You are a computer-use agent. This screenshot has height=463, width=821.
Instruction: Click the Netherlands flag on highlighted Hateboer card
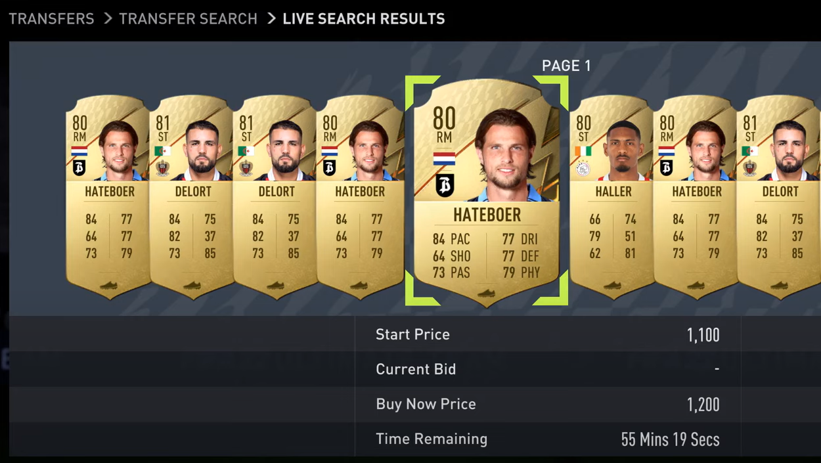tap(444, 158)
